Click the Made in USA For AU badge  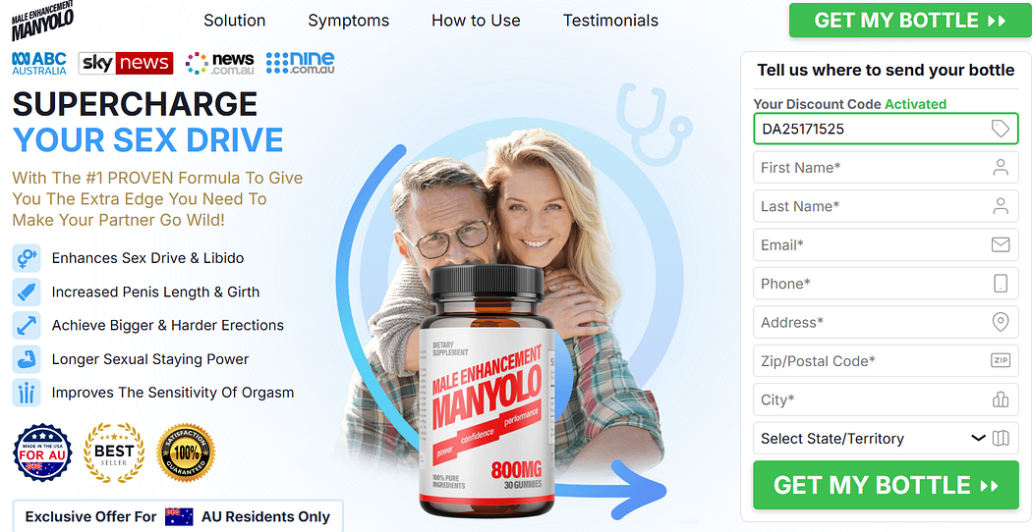tap(42, 452)
